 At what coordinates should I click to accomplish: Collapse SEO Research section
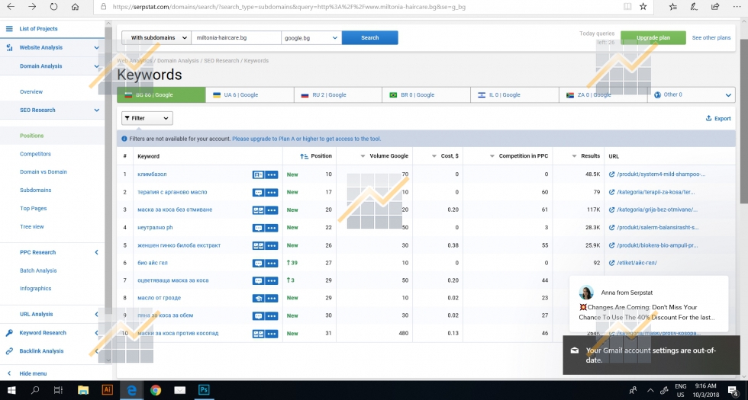pyautogui.click(x=96, y=110)
